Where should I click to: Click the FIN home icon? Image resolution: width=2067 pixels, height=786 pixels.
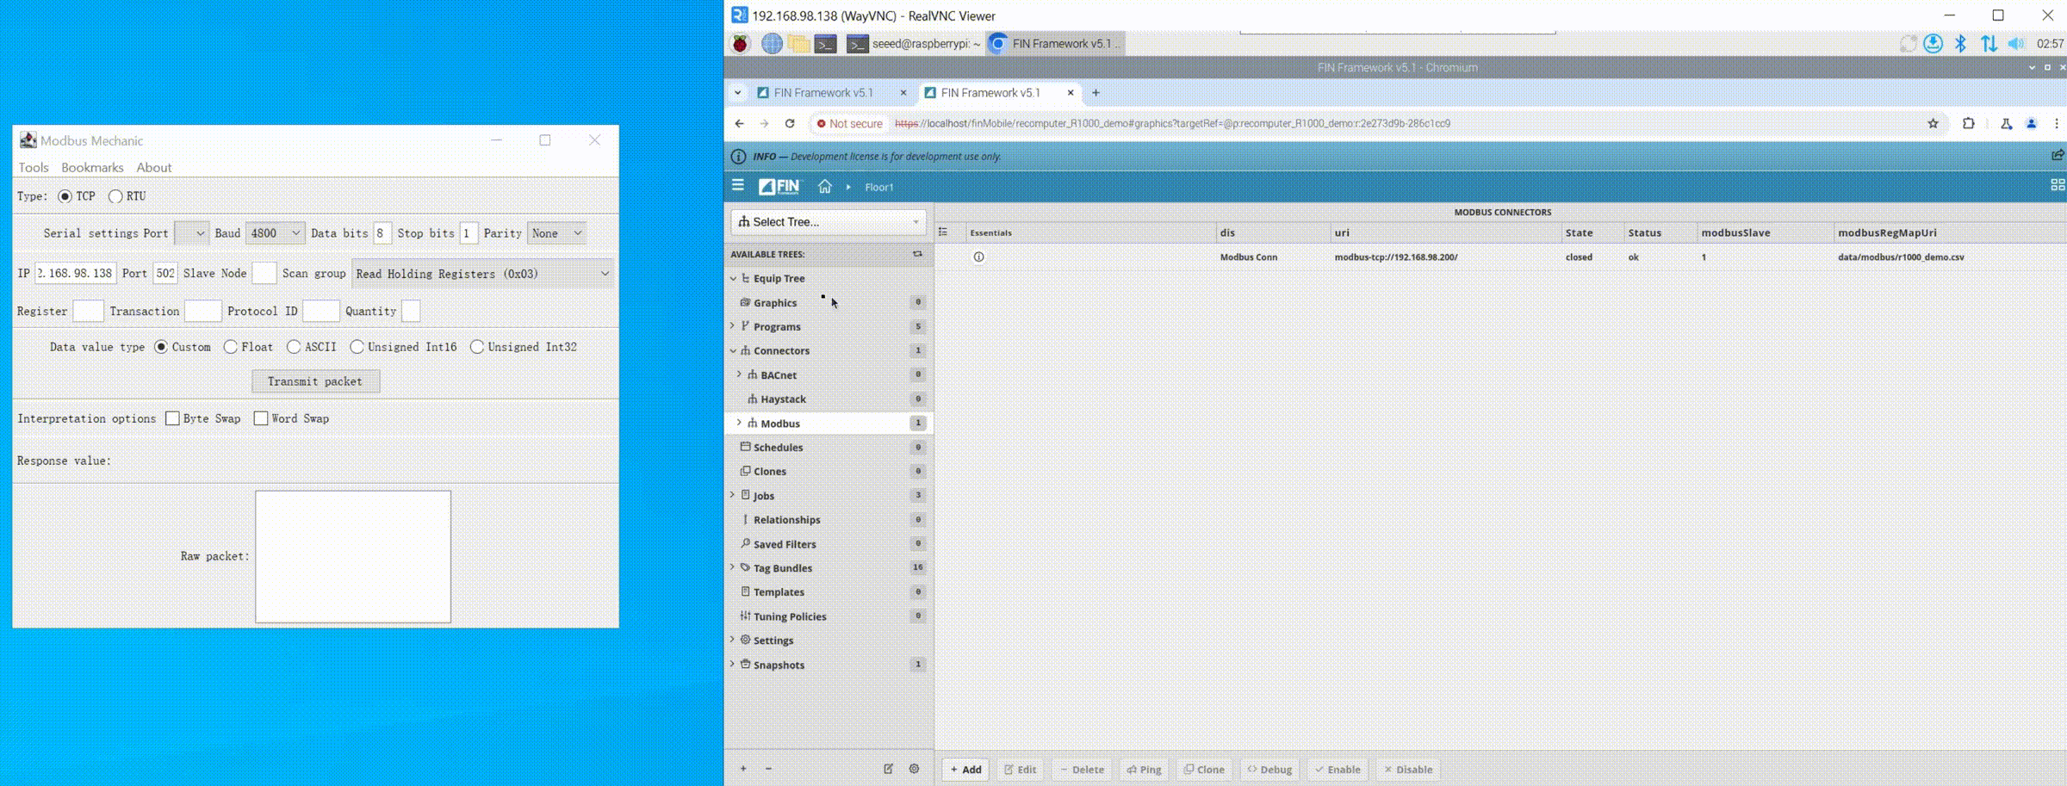point(824,186)
